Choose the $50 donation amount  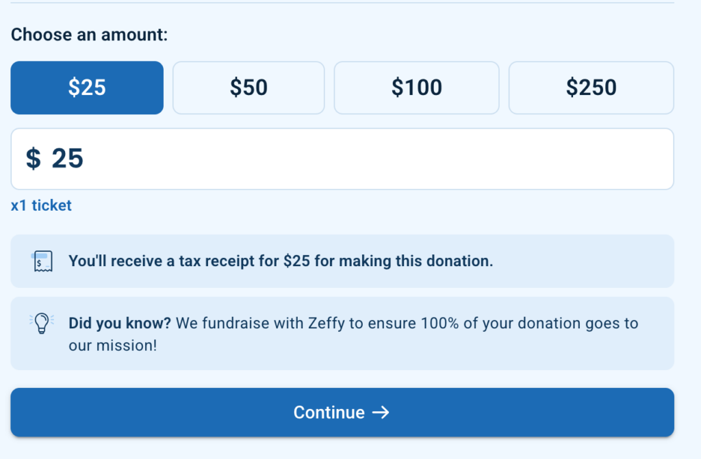[248, 88]
